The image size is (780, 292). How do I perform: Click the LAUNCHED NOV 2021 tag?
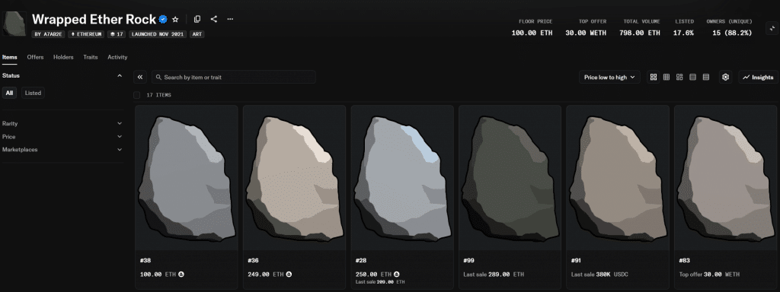click(158, 34)
